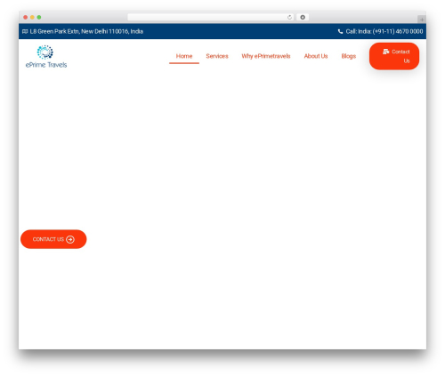This screenshot has width=445, height=376.
Task: Open a new tab with the plus button
Action: pos(422,20)
